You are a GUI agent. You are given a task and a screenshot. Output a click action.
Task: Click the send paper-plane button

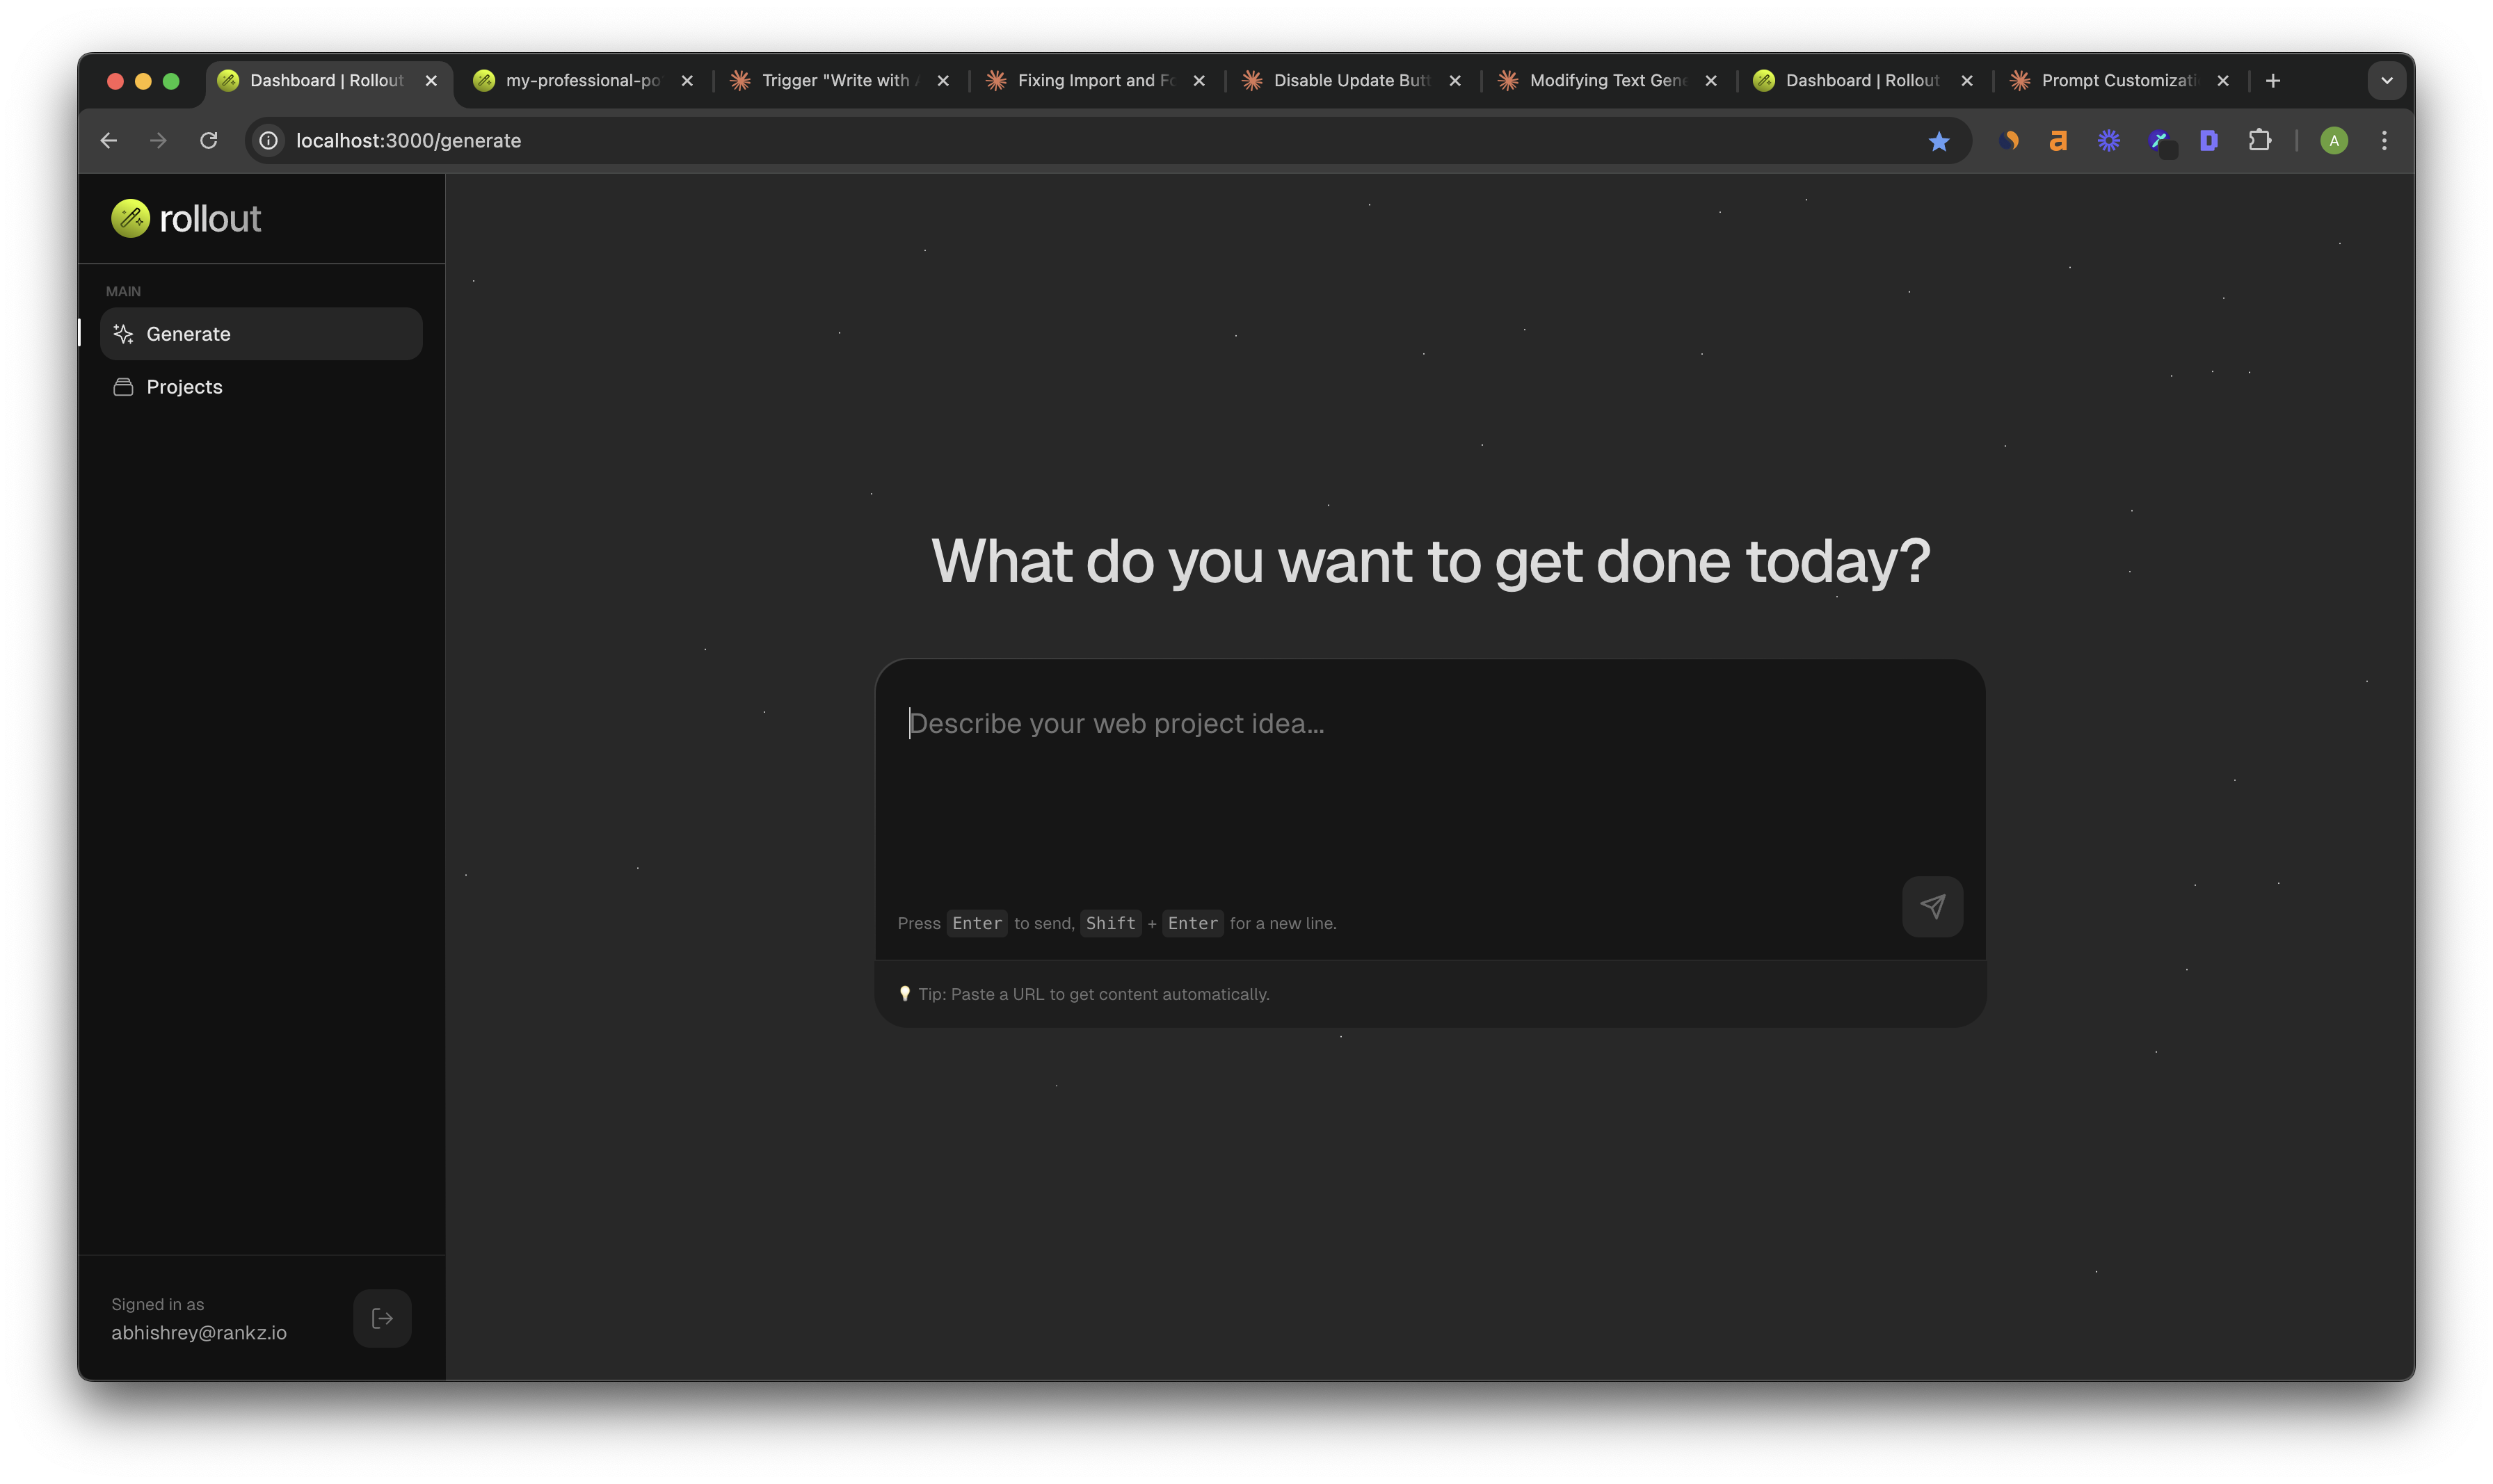pyautogui.click(x=1932, y=907)
